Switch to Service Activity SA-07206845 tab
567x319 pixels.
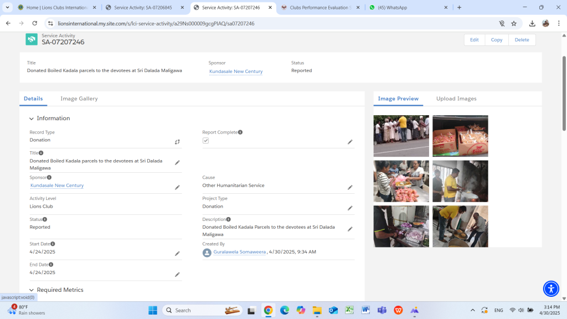144,7
